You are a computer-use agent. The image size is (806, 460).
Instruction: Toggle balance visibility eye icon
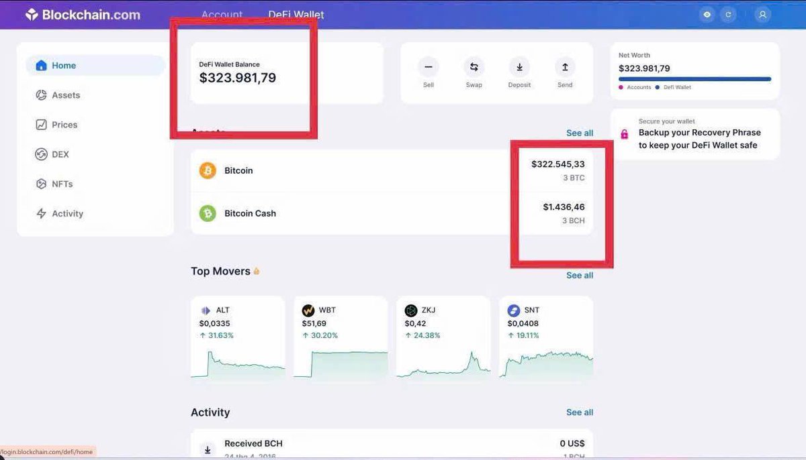[x=707, y=14]
